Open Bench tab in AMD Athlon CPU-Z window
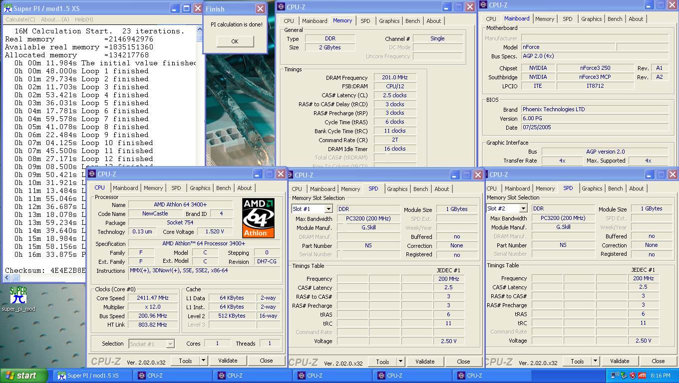This screenshot has width=679, height=383. click(x=224, y=188)
